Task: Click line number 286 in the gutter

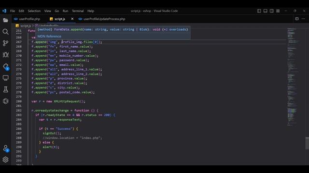Action: pyautogui.click(x=19, y=129)
